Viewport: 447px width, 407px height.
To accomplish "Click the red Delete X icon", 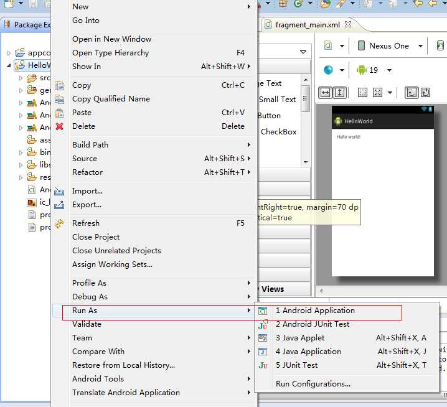I will (59, 126).
